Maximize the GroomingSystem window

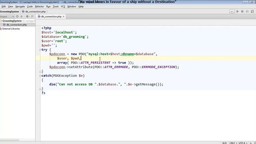[x=252, y=2]
